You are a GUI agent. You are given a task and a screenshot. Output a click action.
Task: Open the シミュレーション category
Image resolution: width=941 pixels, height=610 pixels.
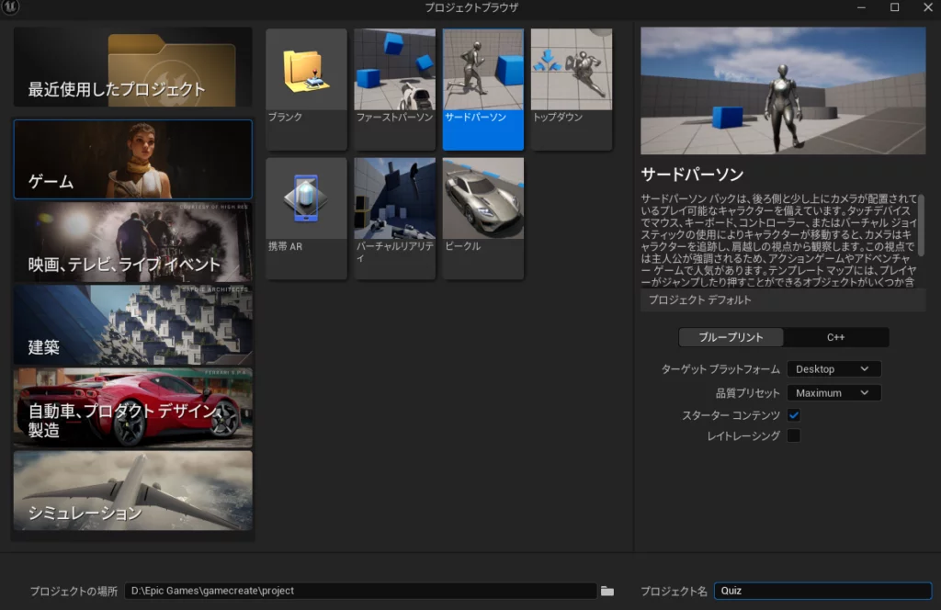[x=132, y=490]
